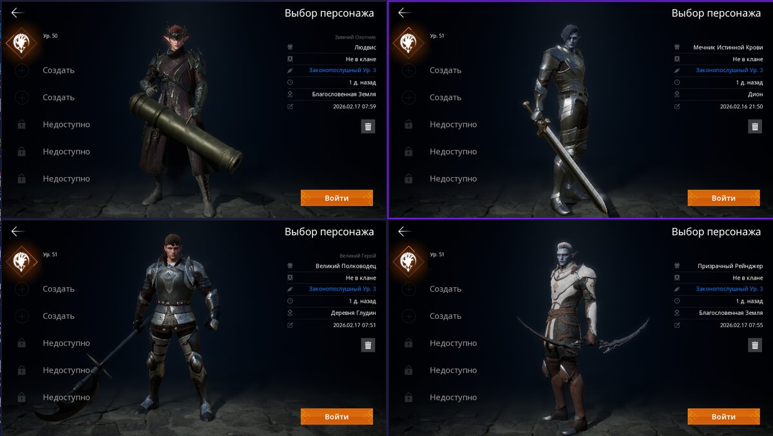This screenshot has width=773, height=436.
Task: Remove Великий Полководец using the trash icon
Action: [368, 345]
